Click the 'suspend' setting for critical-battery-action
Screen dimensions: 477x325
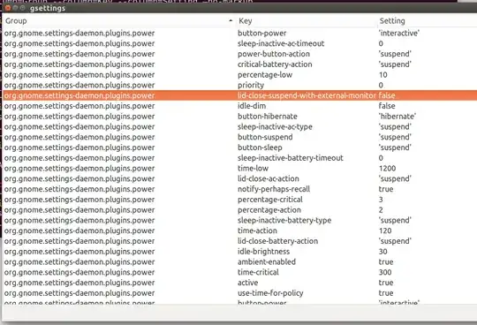[x=395, y=64]
